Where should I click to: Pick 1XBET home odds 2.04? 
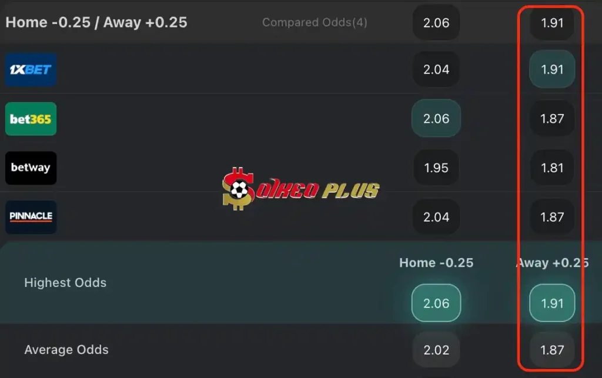click(436, 69)
